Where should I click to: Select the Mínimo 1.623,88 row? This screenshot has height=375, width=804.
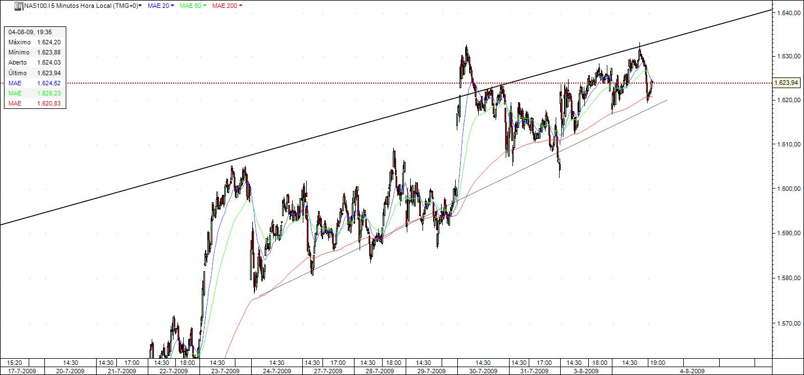click(x=35, y=52)
